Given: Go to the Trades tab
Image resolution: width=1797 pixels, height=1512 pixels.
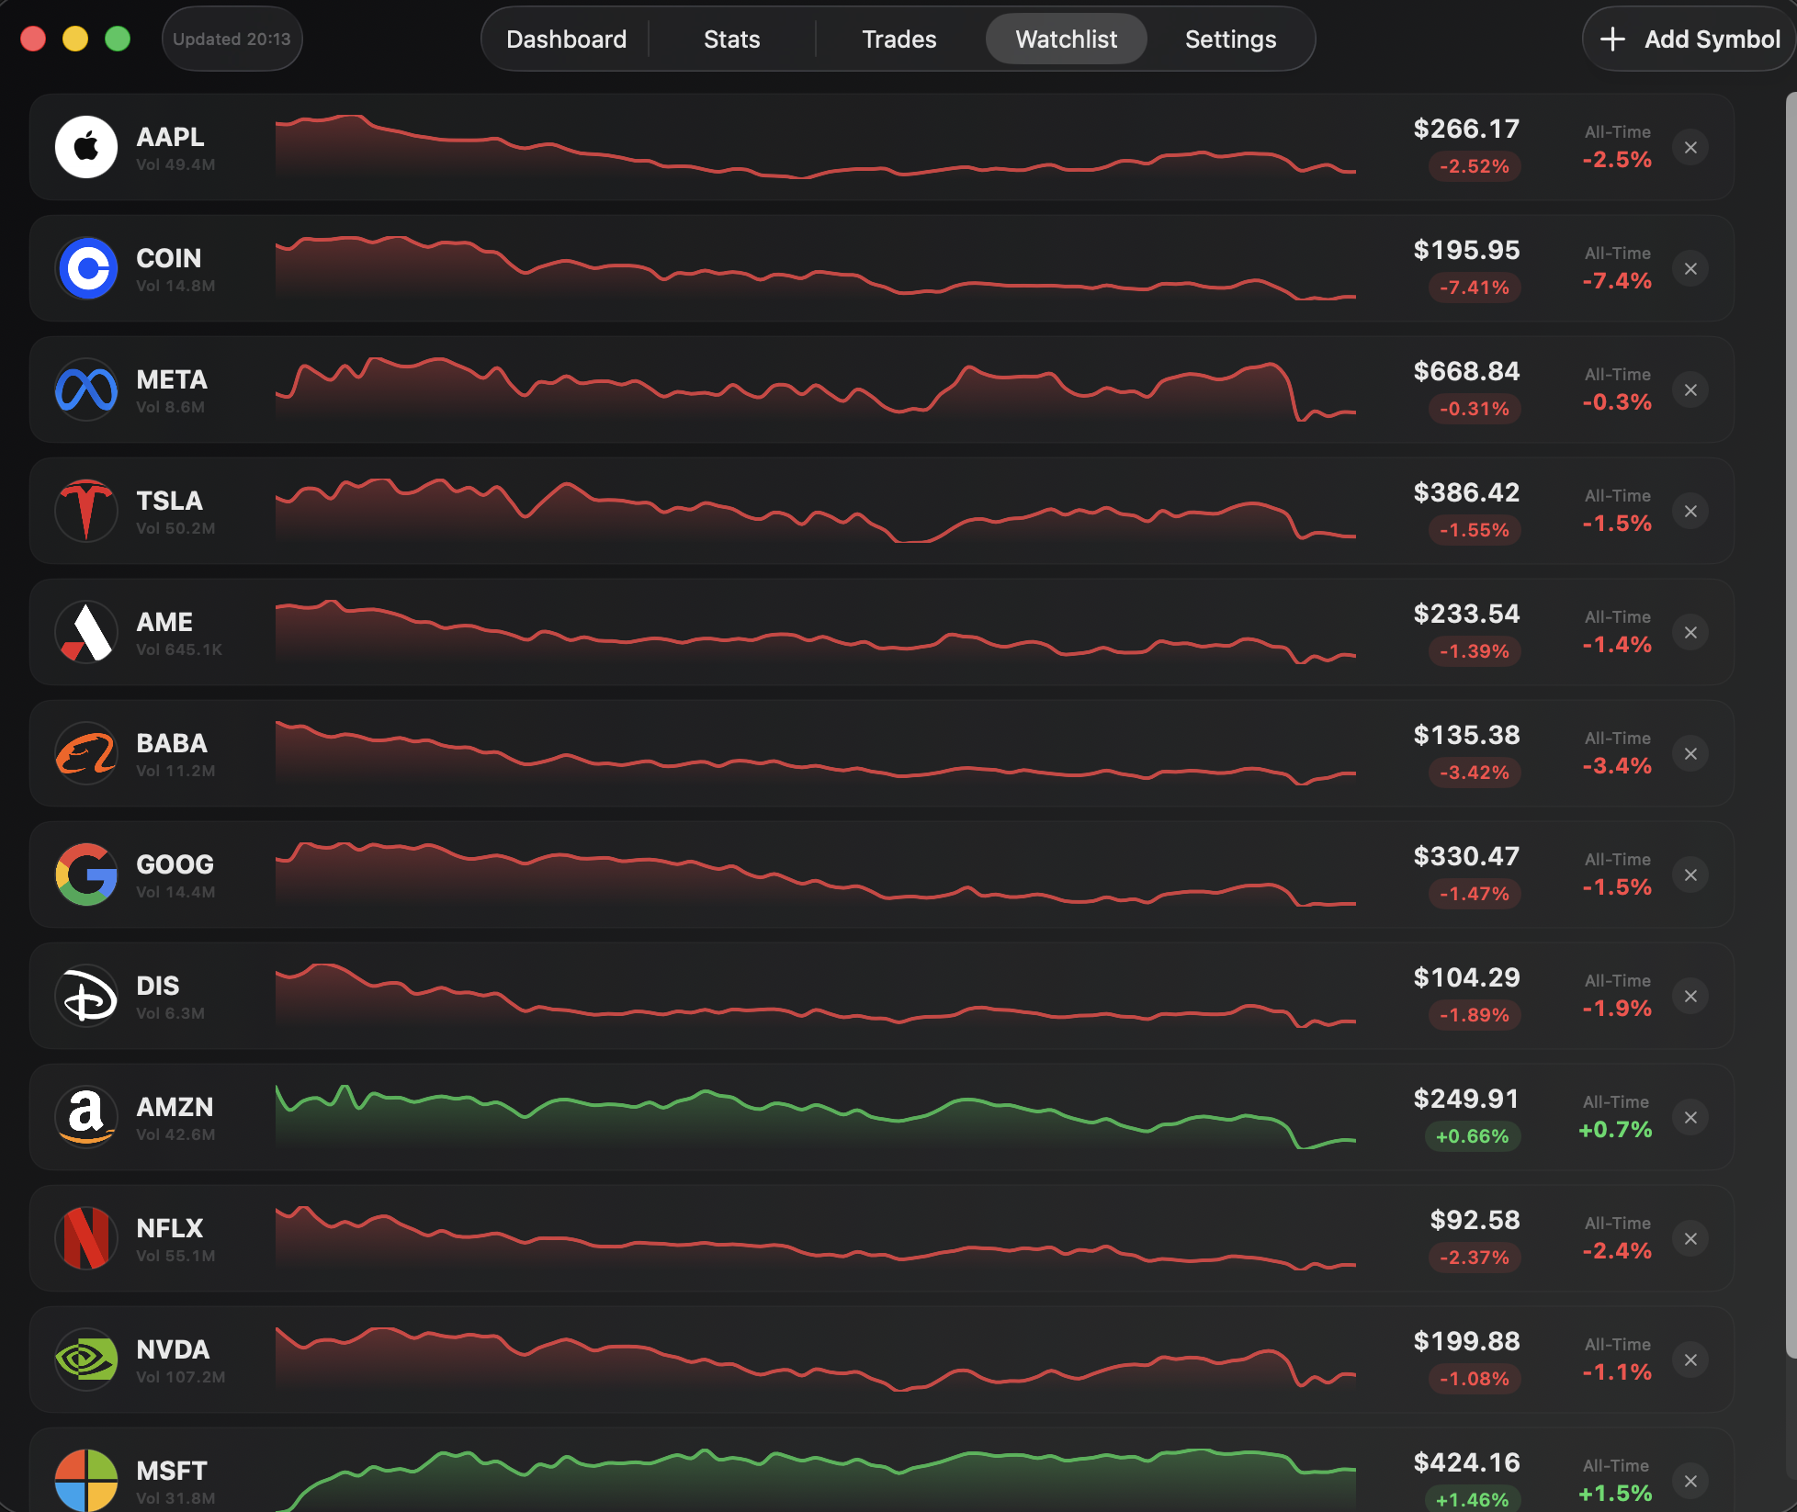Looking at the screenshot, I should coord(898,39).
